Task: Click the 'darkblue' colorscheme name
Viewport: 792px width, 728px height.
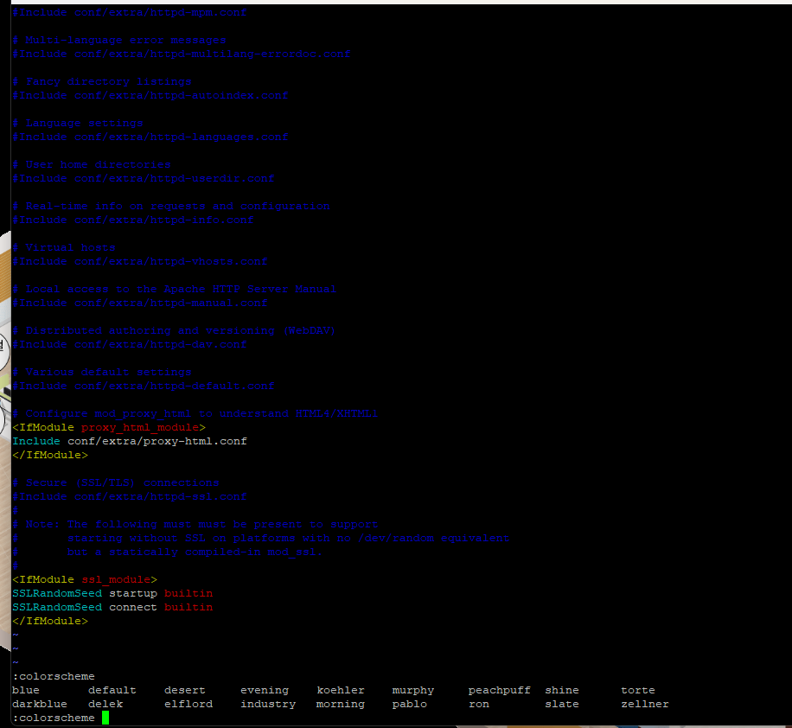Action: click(40, 704)
